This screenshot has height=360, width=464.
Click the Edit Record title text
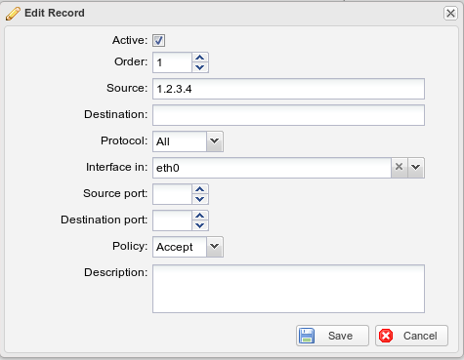pos(55,13)
